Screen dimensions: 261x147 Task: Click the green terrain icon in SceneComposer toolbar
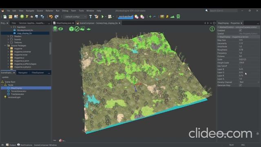82,29
